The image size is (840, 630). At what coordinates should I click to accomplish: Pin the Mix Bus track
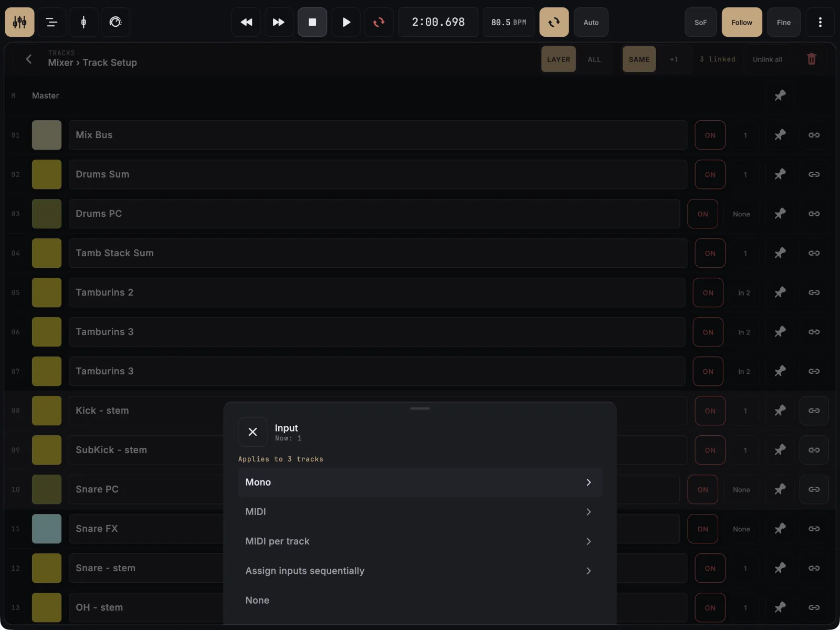point(780,135)
